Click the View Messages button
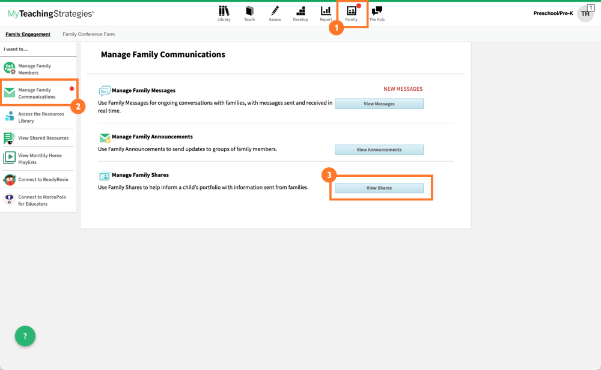601x370 pixels. [379, 103]
